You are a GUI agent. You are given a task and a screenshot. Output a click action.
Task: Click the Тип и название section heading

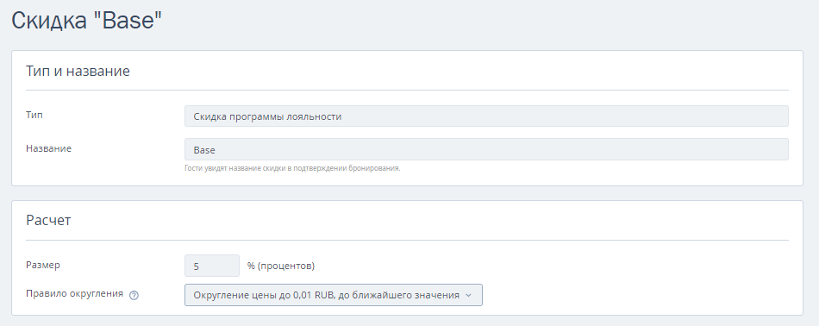pyautogui.click(x=78, y=71)
